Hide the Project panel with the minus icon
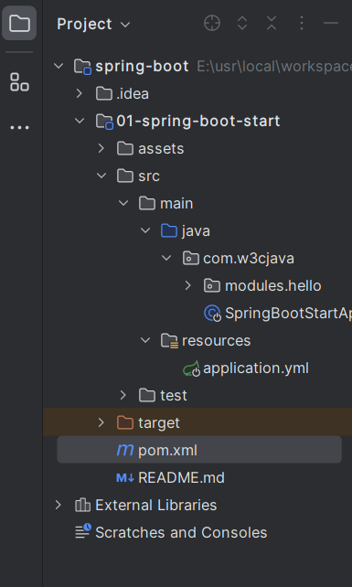The height and width of the screenshot is (587, 352). (x=331, y=23)
